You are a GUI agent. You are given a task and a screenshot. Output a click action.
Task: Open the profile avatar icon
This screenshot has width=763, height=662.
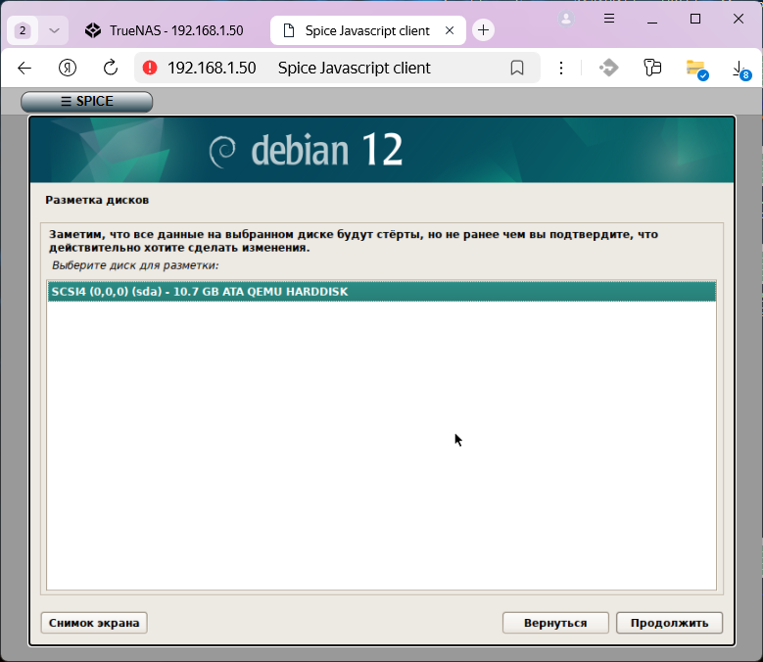click(x=566, y=19)
